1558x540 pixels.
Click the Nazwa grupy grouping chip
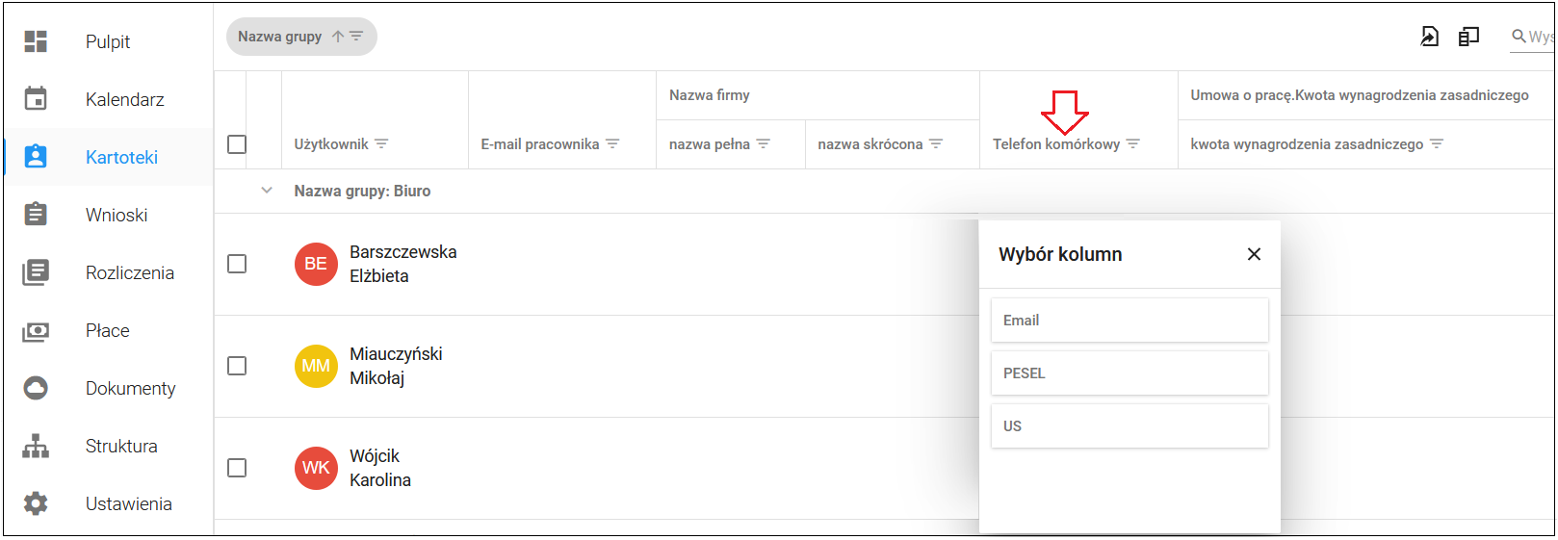click(301, 37)
